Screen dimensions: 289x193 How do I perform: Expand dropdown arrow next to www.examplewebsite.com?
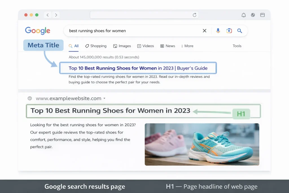(x=104, y=99)
